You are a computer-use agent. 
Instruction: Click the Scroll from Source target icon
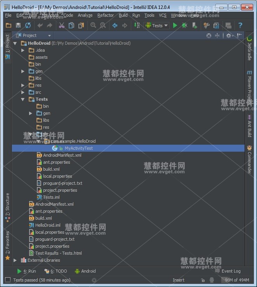[208, 35]
